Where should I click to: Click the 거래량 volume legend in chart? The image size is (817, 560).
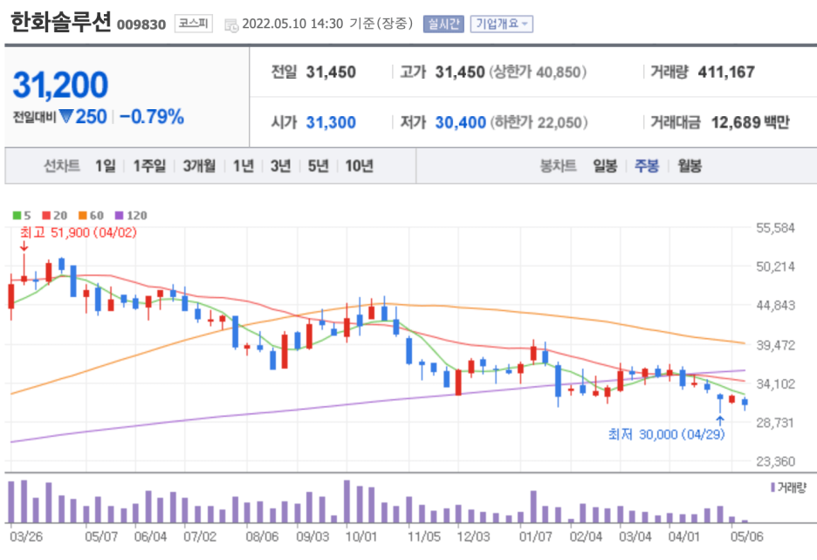coord(788,487)
